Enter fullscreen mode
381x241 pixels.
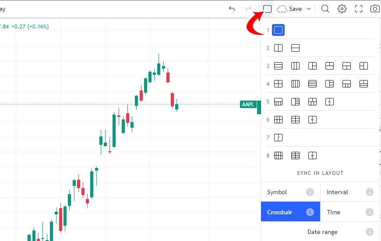point(359,9)
